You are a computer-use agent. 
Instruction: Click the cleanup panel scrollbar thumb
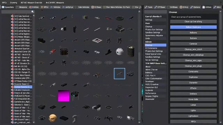point(221,21)
